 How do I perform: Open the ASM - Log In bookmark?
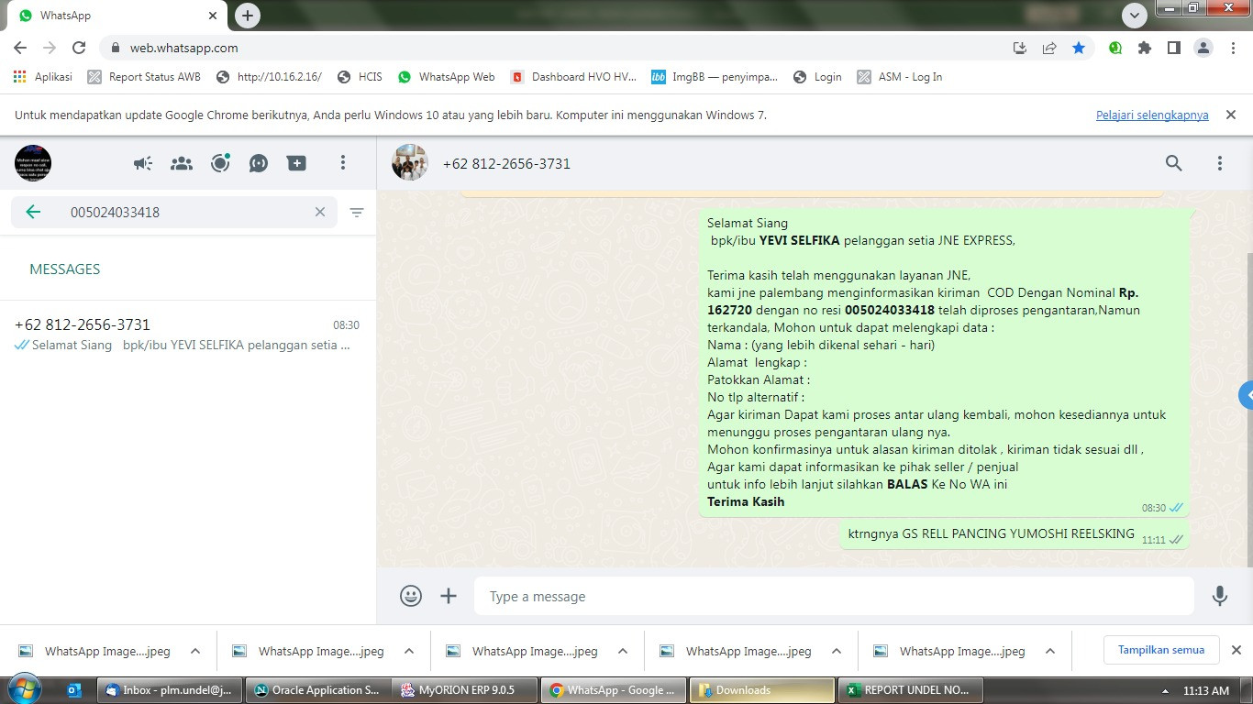tap(900, 77)
